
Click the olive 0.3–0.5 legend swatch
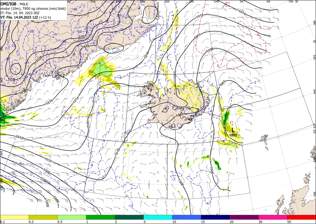[x=43, y=217]
